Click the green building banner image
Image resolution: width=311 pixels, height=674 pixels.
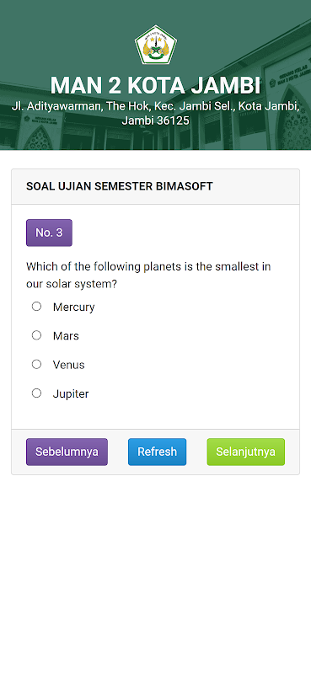coord(155,75)
